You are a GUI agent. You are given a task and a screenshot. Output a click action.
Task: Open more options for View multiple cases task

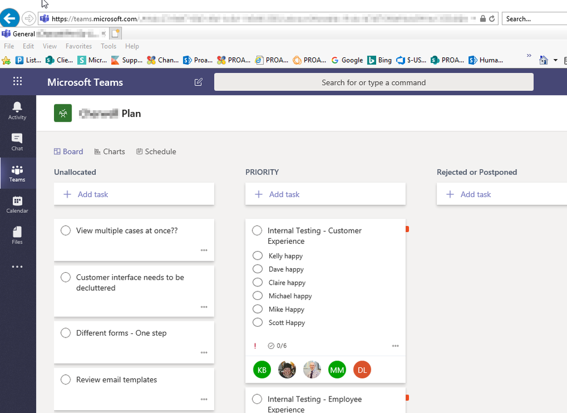204,251
